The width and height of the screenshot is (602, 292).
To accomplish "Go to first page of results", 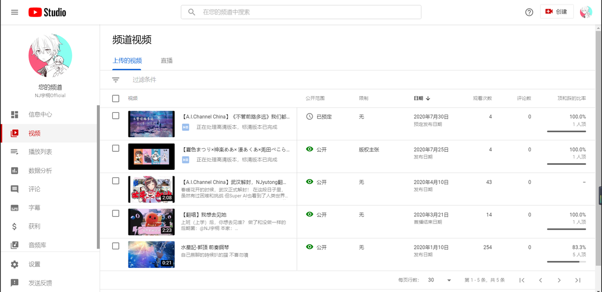I will coord(522,280).
